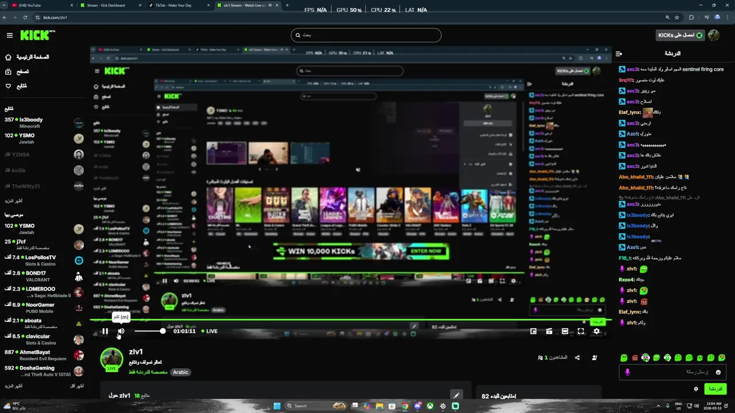
Task: Open DoshaGaming GTA V channel
Action: point(44,371)
